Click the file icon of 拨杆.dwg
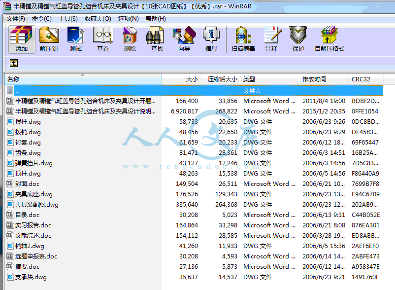This screenshot has width=395, height=290. (10, 121)
